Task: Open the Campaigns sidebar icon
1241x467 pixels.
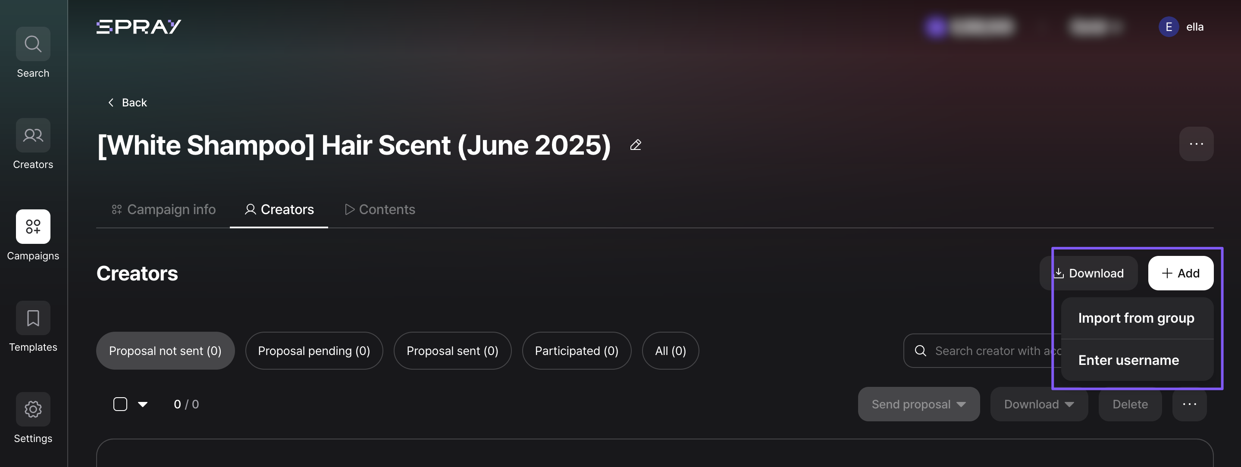Action: click(x=33, y=227)
